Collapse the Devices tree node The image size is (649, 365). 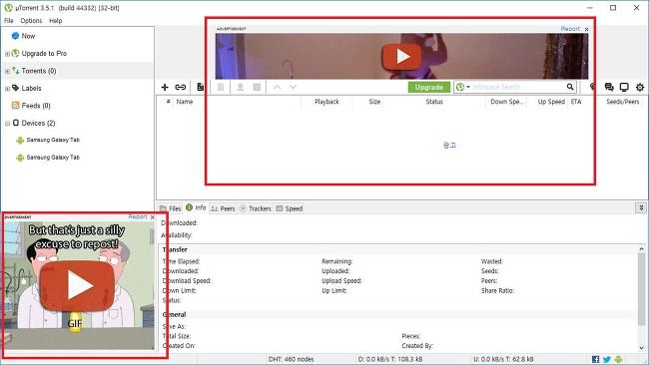coord(7,124)
